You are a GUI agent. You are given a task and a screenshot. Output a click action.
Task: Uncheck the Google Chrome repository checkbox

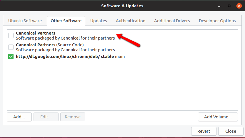11,57
